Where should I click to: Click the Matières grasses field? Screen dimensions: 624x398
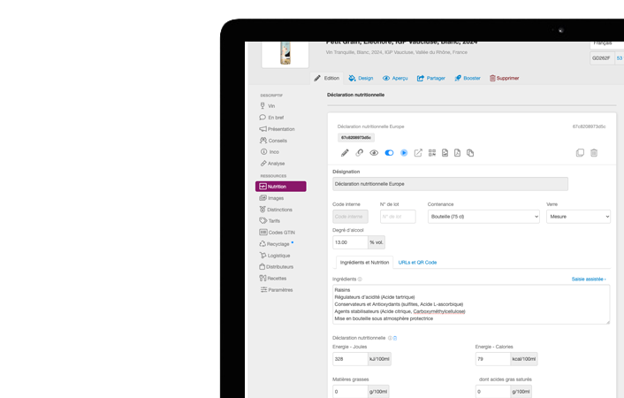click(350, 392)
